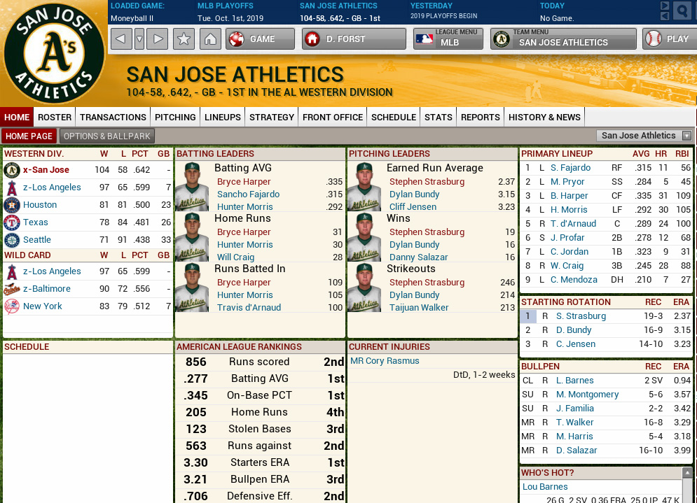Click the Baltimore Orioles logo in Wild Card

click(x=12, y=288)
